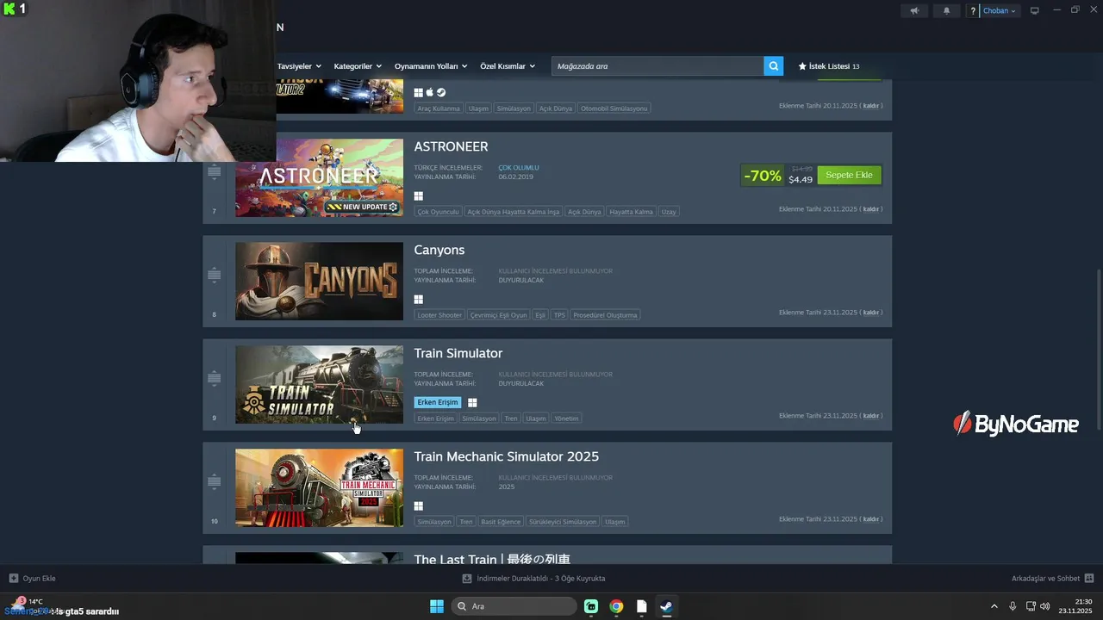1103x620 pixels.
Task: Open the İndirmeler Duraklatıldı downloads status
Action: (x=534, y=579)
